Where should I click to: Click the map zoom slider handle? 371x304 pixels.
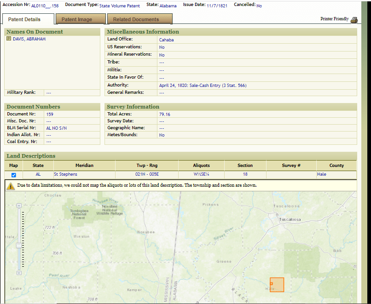point(19,246)
